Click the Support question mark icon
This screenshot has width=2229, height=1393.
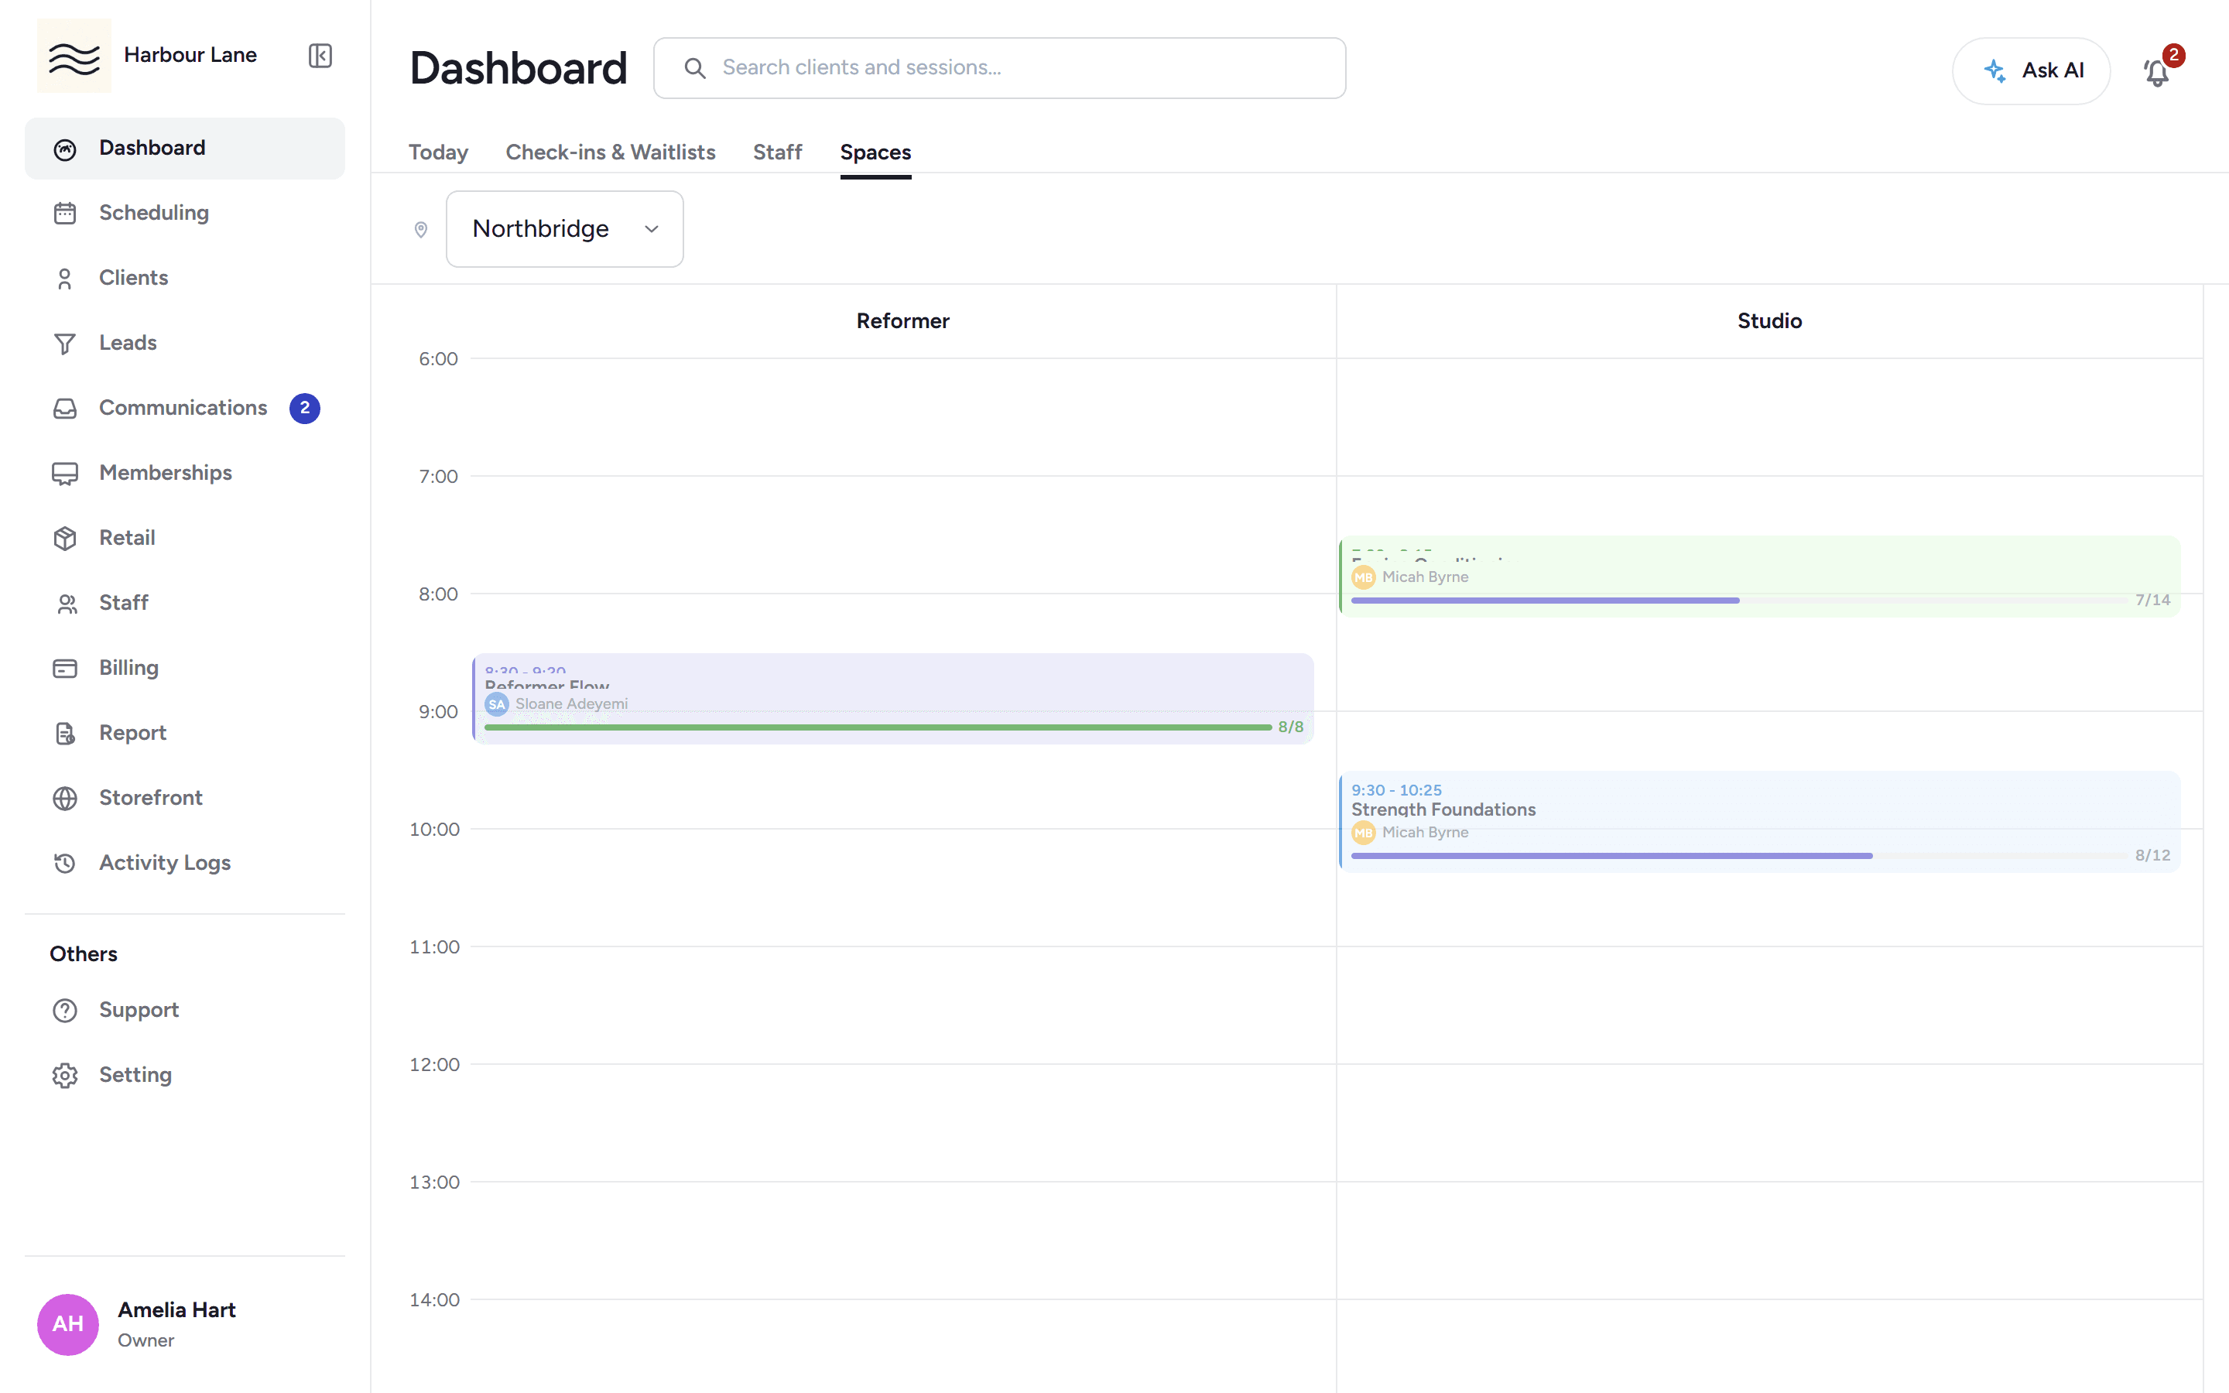point(64,1011)
